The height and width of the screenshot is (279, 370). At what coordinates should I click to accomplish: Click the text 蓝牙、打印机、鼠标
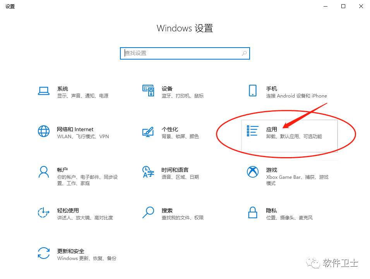(183, 96)
